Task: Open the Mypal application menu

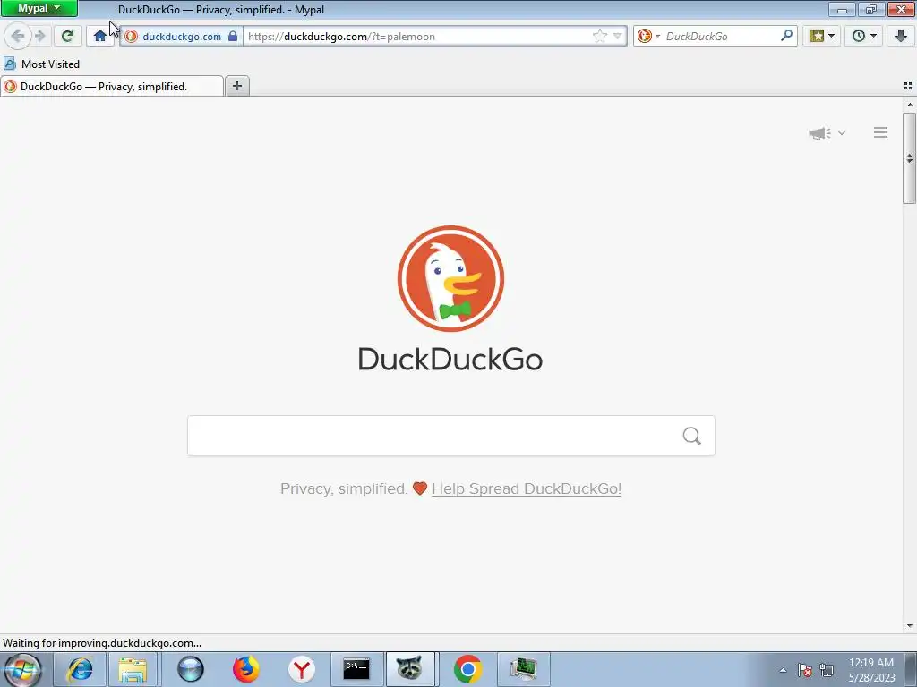Action: (39, 9)
